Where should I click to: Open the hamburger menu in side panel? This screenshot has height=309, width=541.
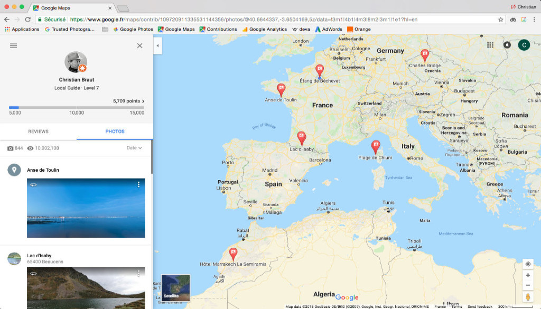tap(13, 46)
